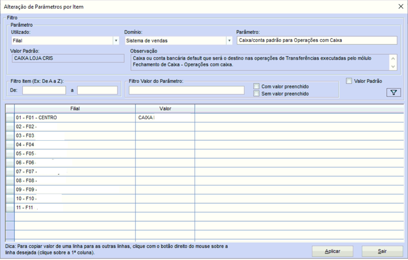This screenshot has height=260, width=408.
Task: Click the funnel filter icon button
Action: point(393,93)
